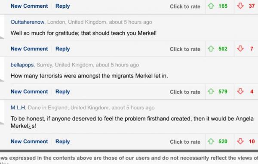Click New Comment in the topmost row

click(29, 6)
